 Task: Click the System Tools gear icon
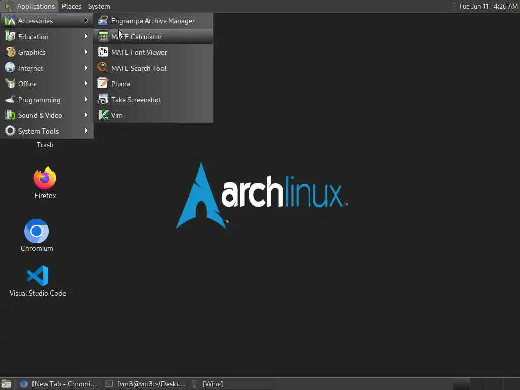(x=10, y=131)
